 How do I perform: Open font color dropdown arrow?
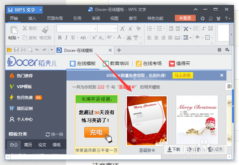click(x=124, y=38)
